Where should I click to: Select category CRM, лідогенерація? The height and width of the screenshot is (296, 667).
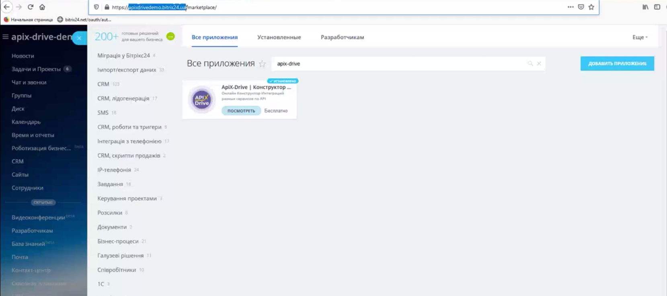[123, 98]
